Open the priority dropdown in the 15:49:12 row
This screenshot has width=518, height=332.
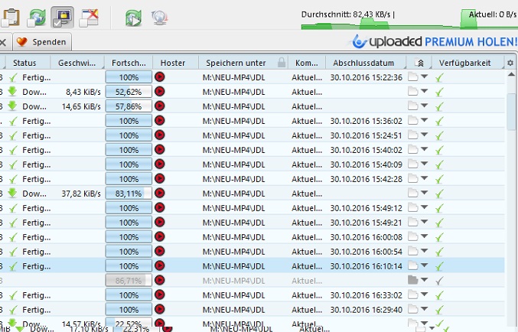coord(424,208)
